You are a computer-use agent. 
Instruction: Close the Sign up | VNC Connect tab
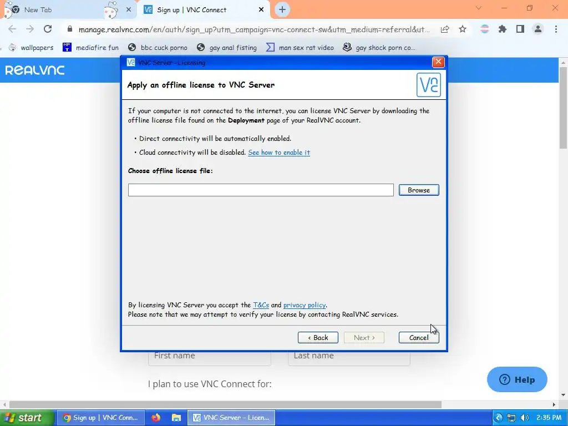(261, 10)
